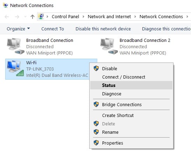Click the Up arrow navigation button
Viewport: 191px width, 154px height.
point(33,17)
